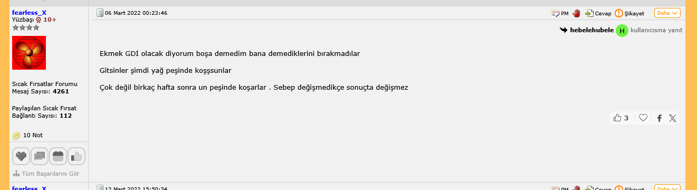Open the calendar achievement badge
This screenshot has width=697, height=190.
pos(58,156)
